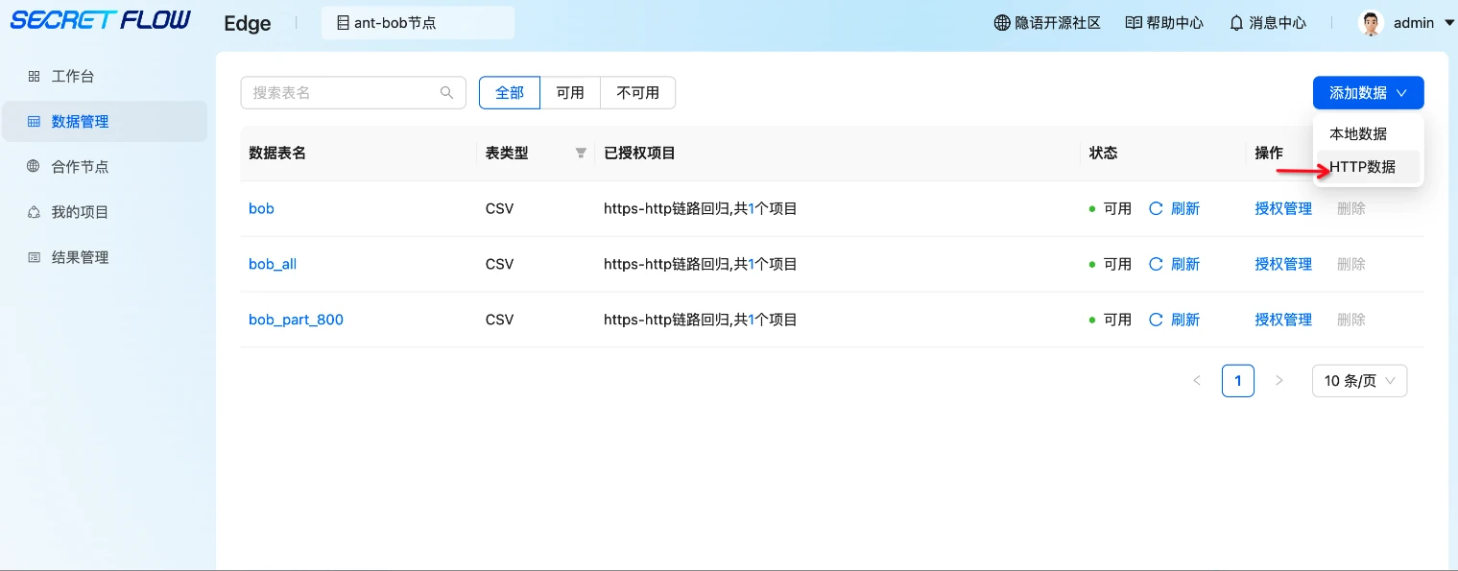
Task: Open 结果管理 in the sidebar
Action: tap(104, 257)
